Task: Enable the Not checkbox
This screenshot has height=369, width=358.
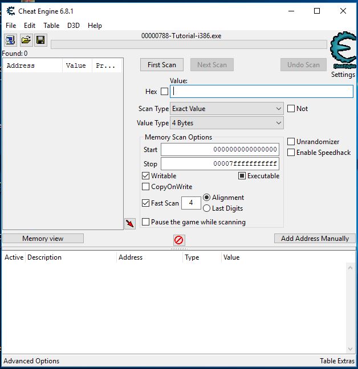Action: click(x=291, y=109)
